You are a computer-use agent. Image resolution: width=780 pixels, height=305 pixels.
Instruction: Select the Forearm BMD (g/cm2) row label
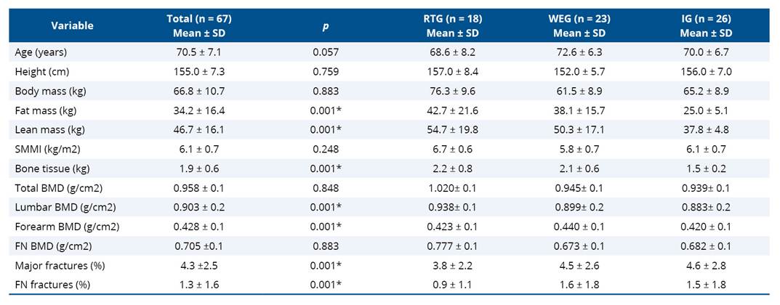[x=61, y=226]
